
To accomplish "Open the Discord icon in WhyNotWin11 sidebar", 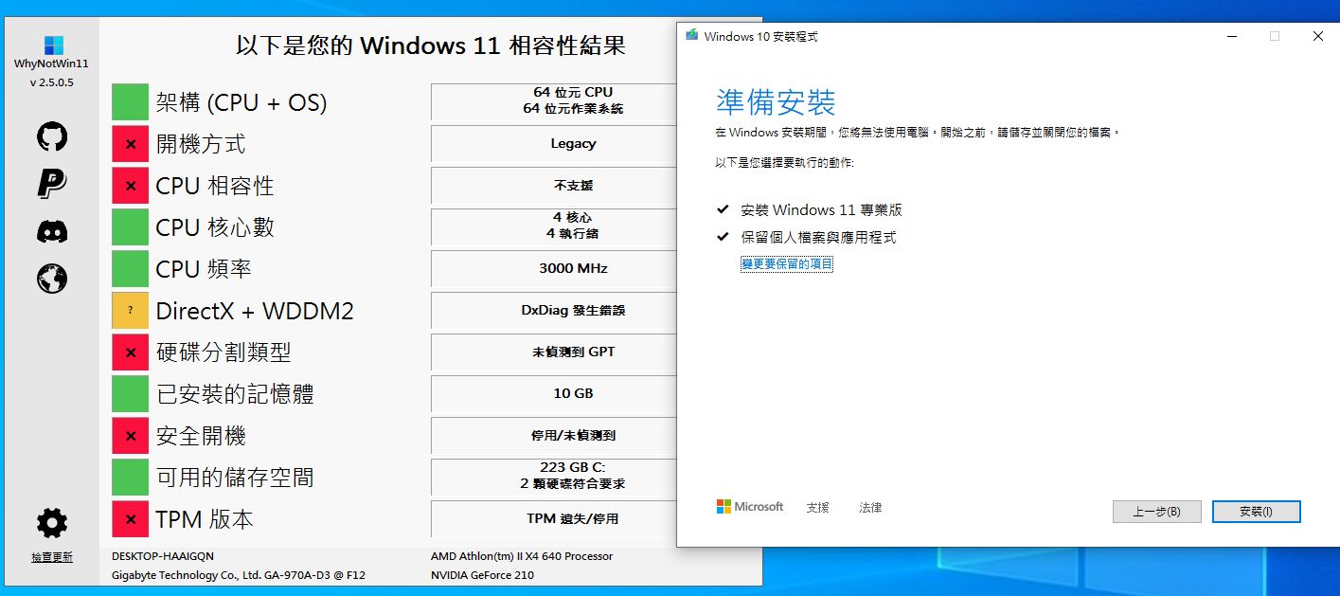I will point(52,231).
